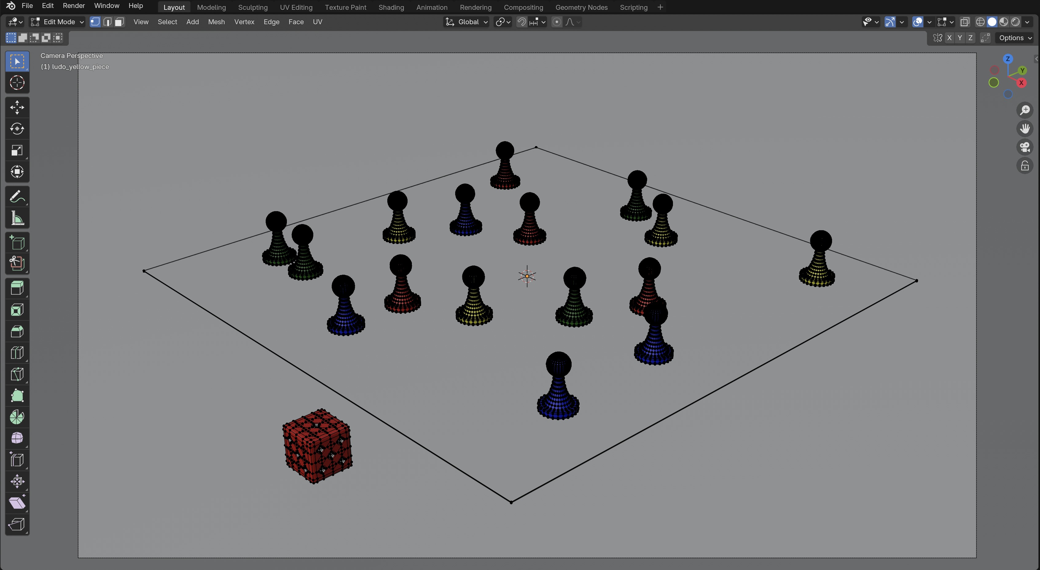The height and width of the screenshot is (570, 1040).
Task: Open the Edit Mode dropdown
Action: point(57,22)
